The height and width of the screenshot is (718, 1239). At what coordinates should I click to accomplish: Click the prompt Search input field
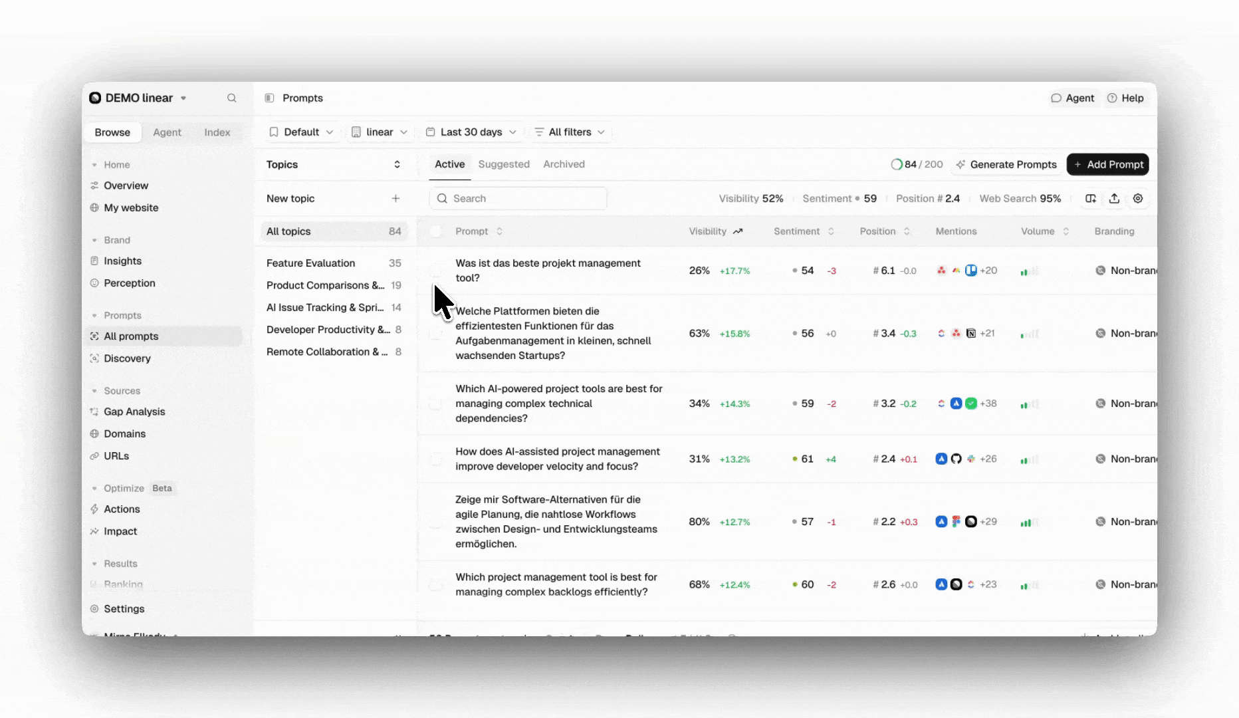click(x=518, y=198)
